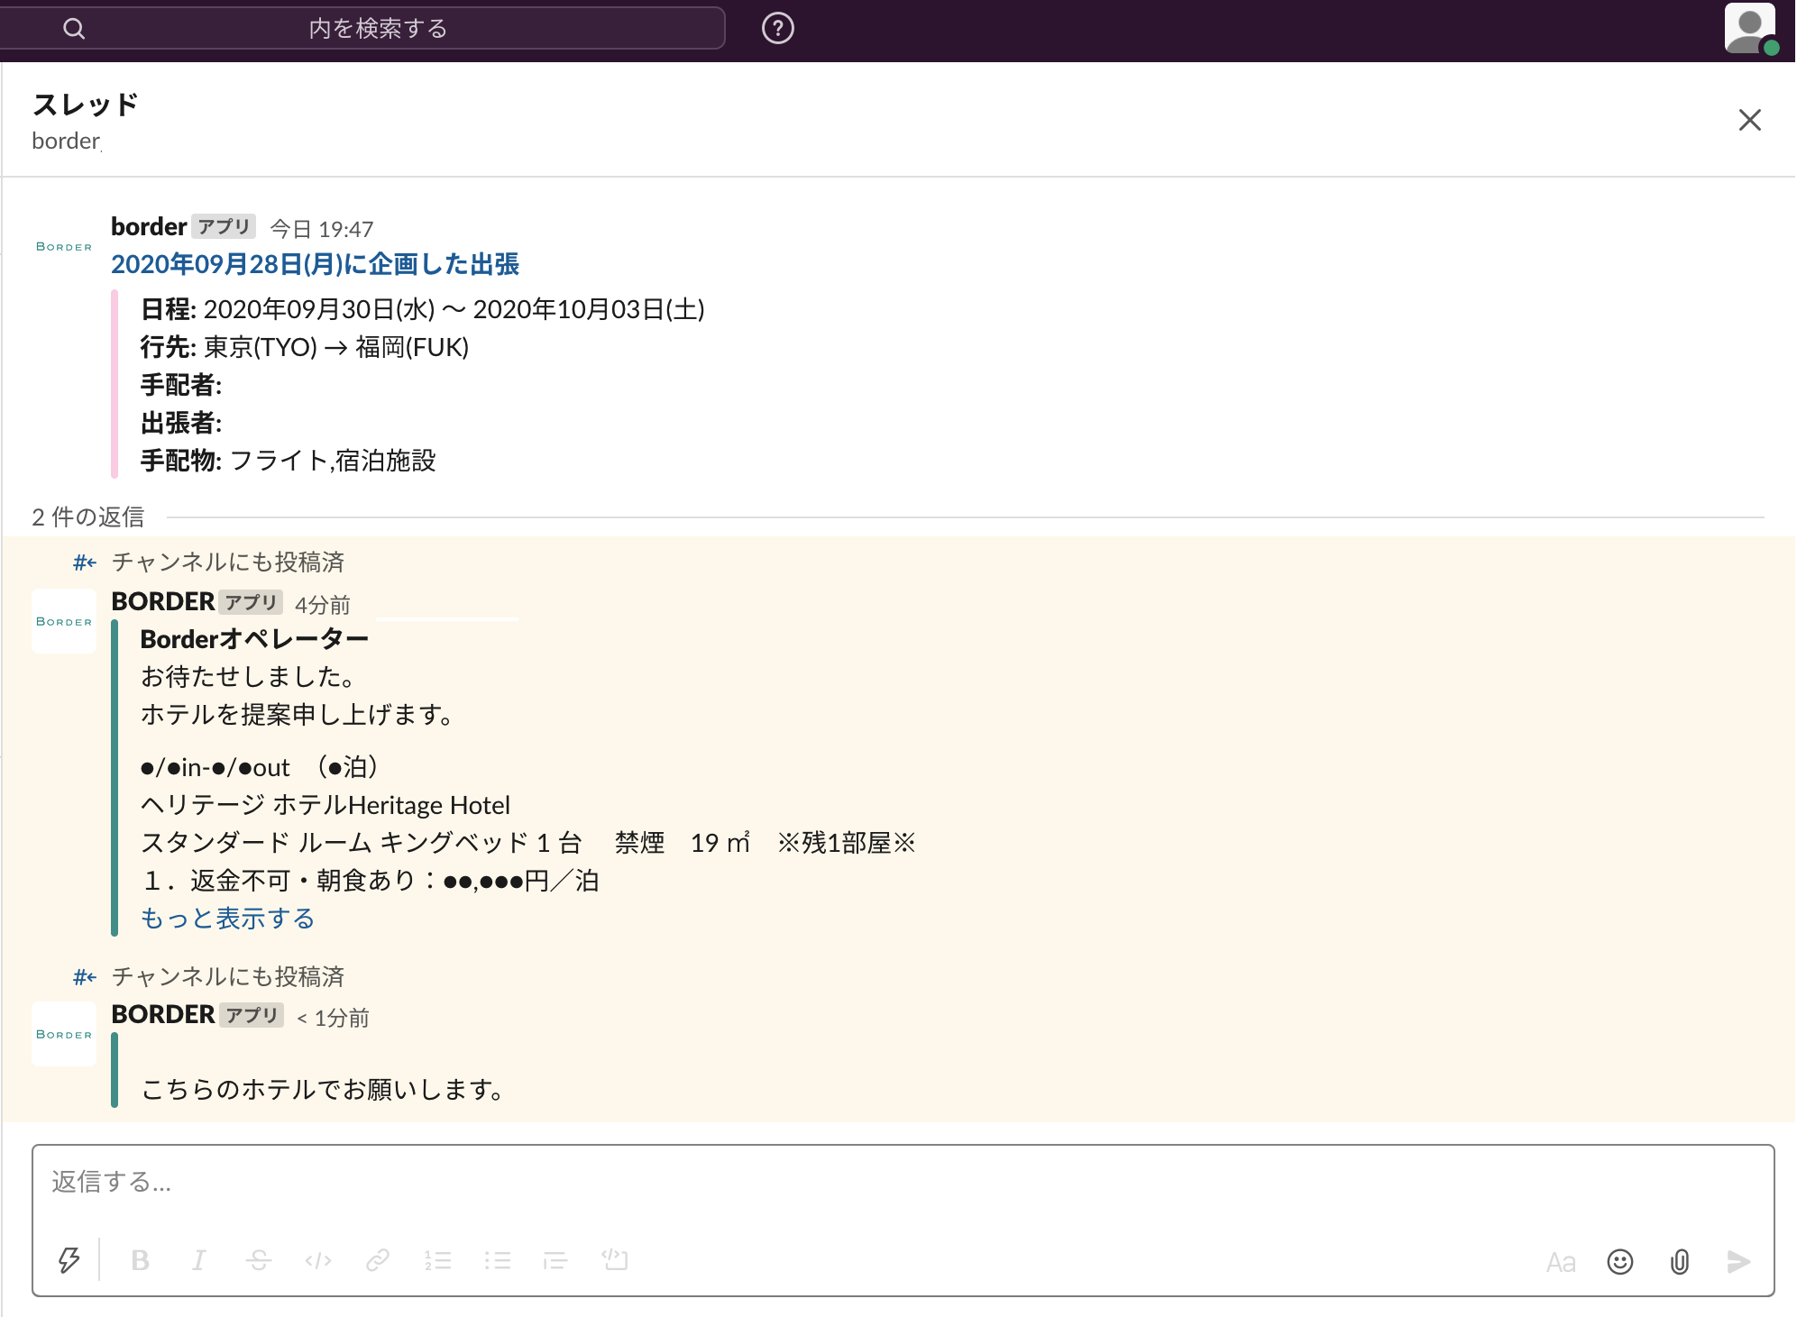
Task: Open the border sender name at 19:47
Action: pos(149,226)
